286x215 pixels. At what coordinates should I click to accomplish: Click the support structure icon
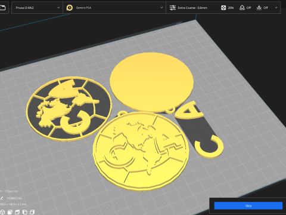coord(242,8)
